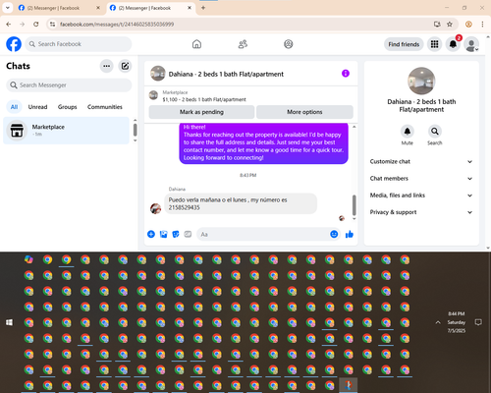Screen dimensions: 491x393
Task: Reload the page with refresh icon
Action: tap(36, 25)
